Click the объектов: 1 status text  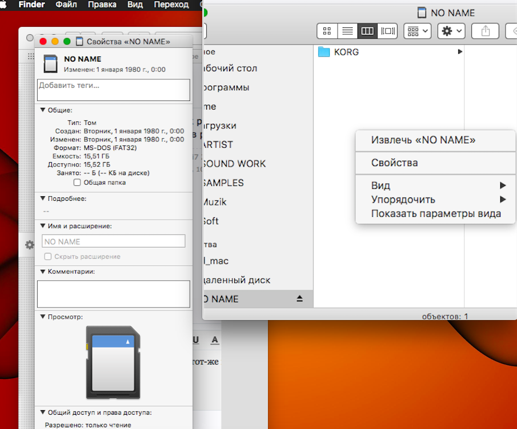pyautogui.click(x=445, y=316)
